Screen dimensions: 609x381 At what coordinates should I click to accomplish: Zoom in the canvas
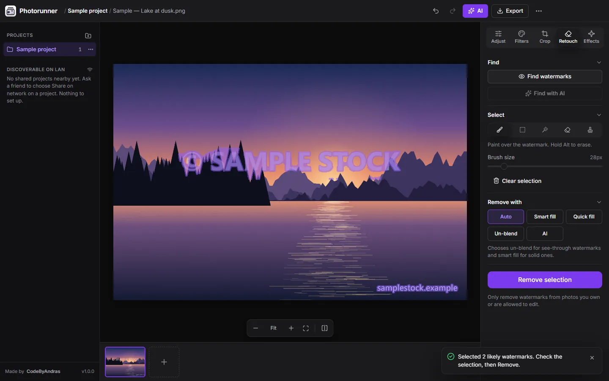(x=291, y=328)
